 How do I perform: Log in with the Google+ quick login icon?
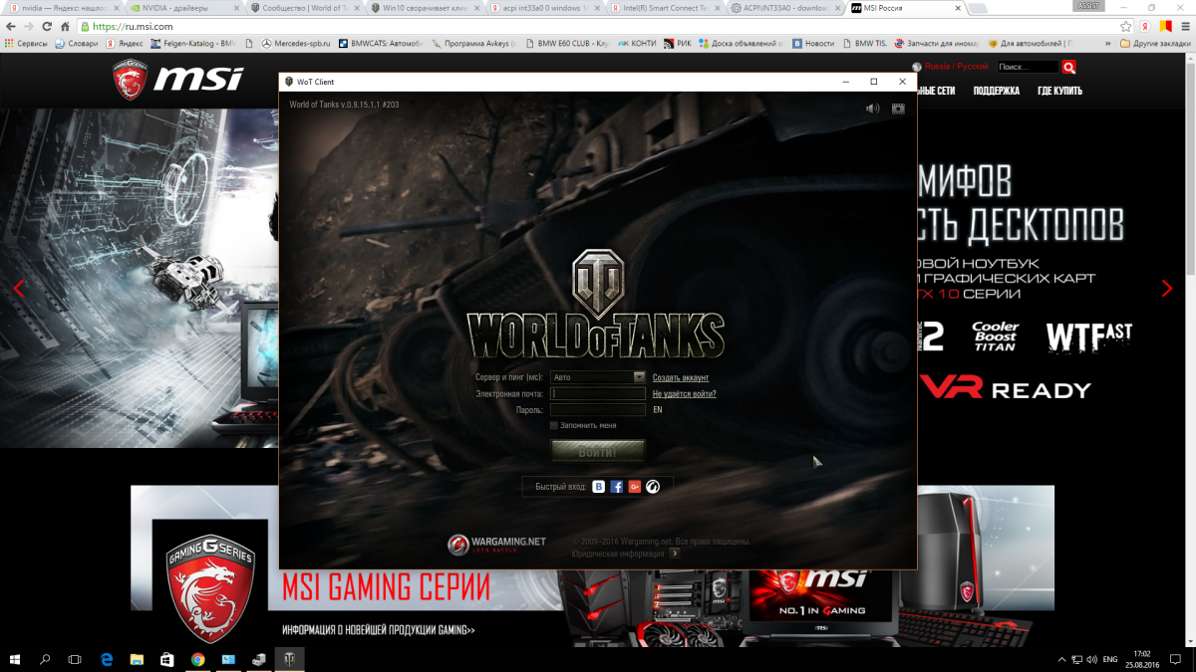635,487
